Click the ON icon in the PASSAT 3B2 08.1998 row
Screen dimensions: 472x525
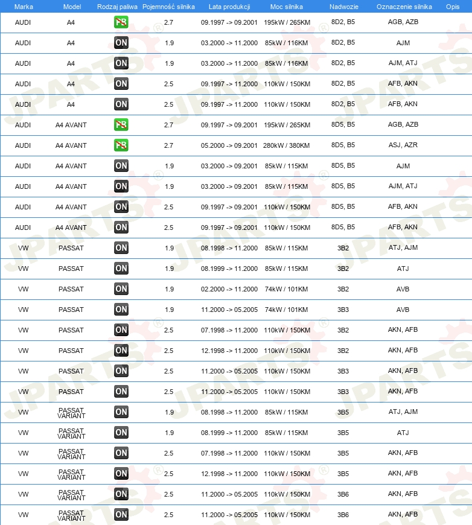[121, 248]
